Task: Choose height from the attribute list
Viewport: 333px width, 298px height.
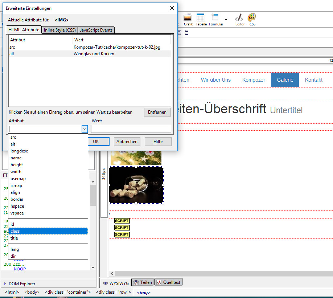Action: 48,165
